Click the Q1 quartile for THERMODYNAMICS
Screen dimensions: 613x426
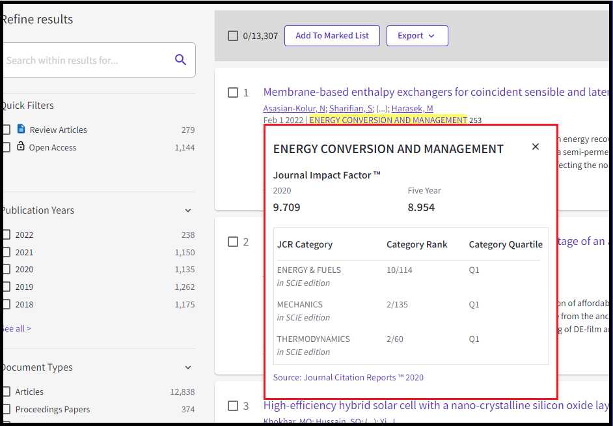(474, 339)
